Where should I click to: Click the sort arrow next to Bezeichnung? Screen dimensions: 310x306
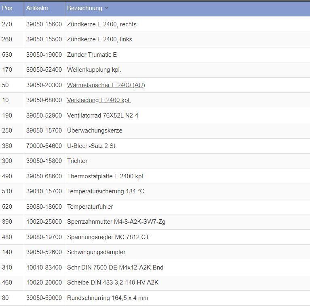[107, 8]
